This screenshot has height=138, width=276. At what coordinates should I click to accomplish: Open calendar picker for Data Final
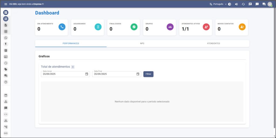coord(138,74)
